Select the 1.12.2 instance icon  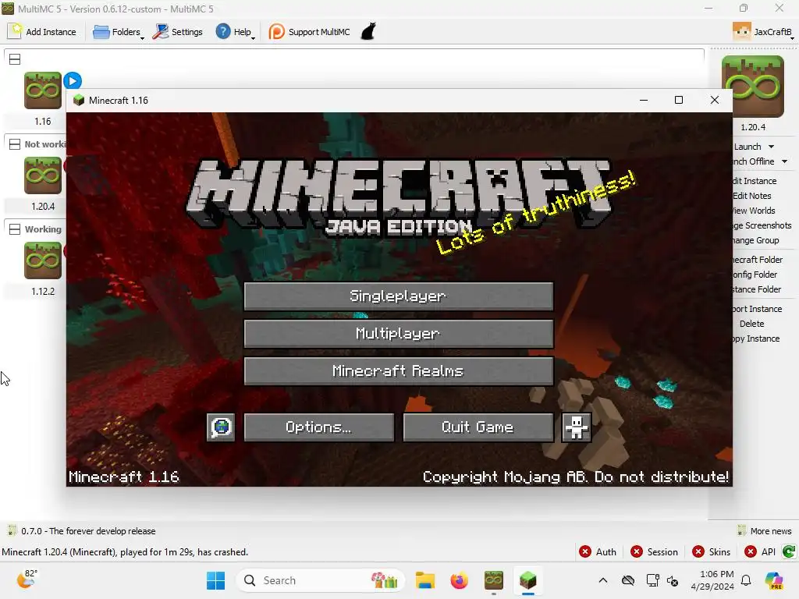pos(43,261)
